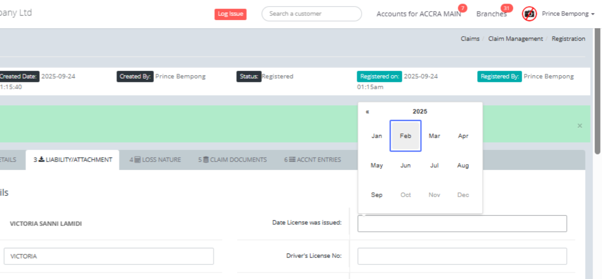Choose Feb in the month picker
This screenshot has width=602, height=279.
[x=405, y=136]
